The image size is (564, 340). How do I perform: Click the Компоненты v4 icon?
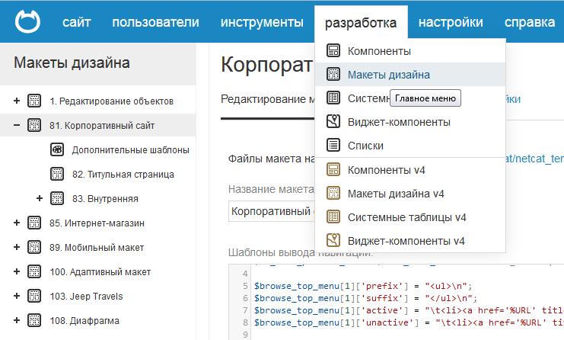click(333, 169)
